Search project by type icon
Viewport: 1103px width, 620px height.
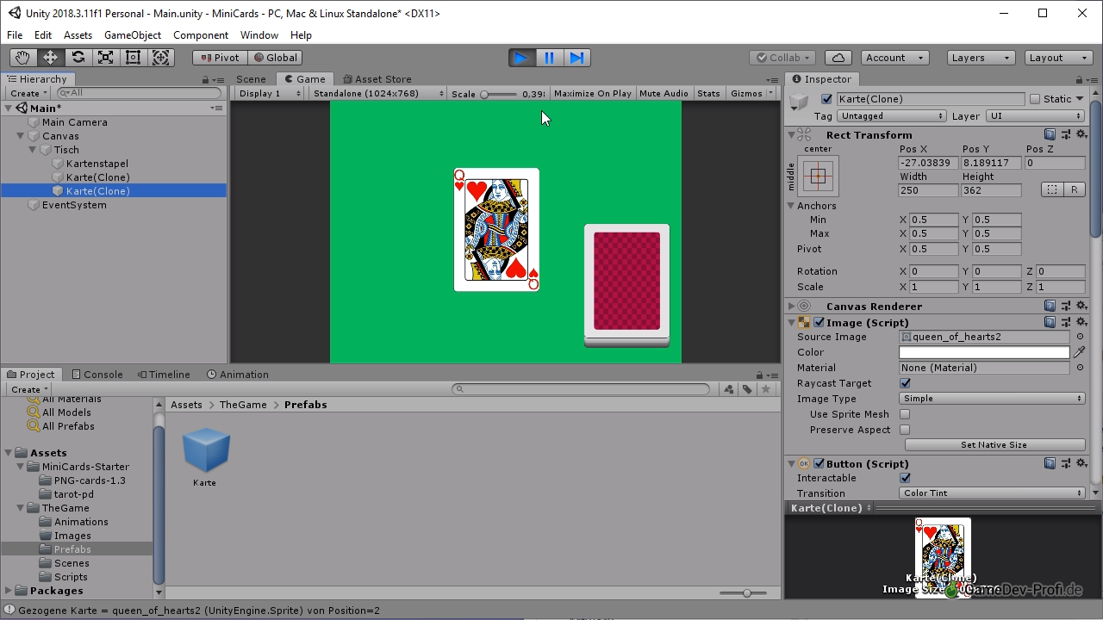click(729, 389)
